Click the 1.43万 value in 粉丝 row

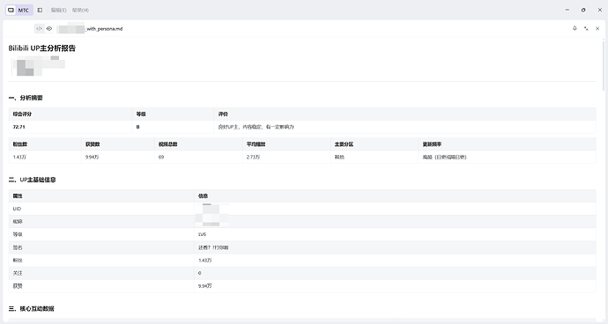click(x=205, y=261)
